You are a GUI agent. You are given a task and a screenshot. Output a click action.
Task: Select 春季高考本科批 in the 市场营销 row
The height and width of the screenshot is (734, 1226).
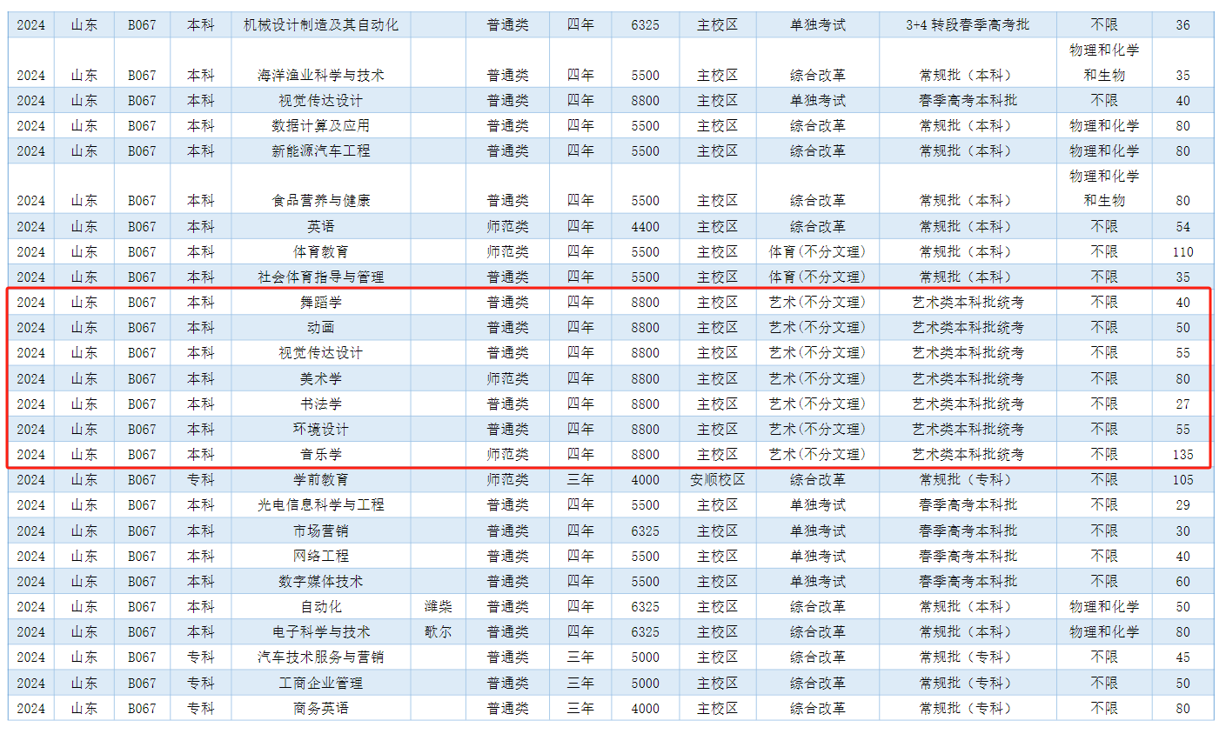967,530
